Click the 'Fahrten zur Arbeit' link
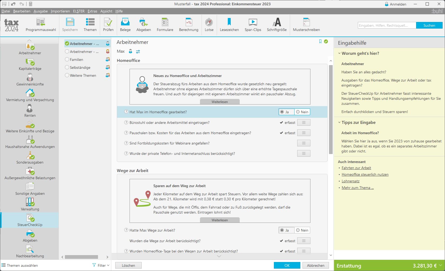The width and height of the screenshot is (445, 271). click(356, 168)
